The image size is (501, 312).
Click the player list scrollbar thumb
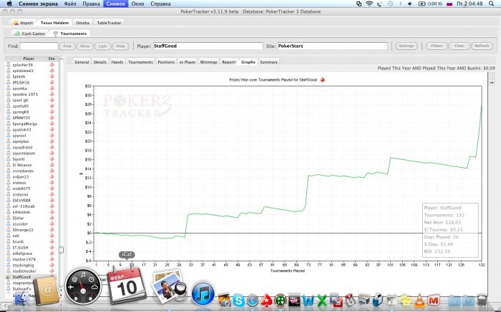(61, 250)
